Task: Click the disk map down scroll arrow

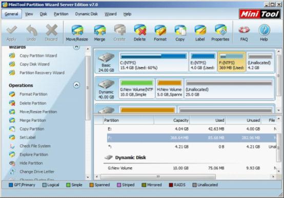Action: [x=279, y=110]
